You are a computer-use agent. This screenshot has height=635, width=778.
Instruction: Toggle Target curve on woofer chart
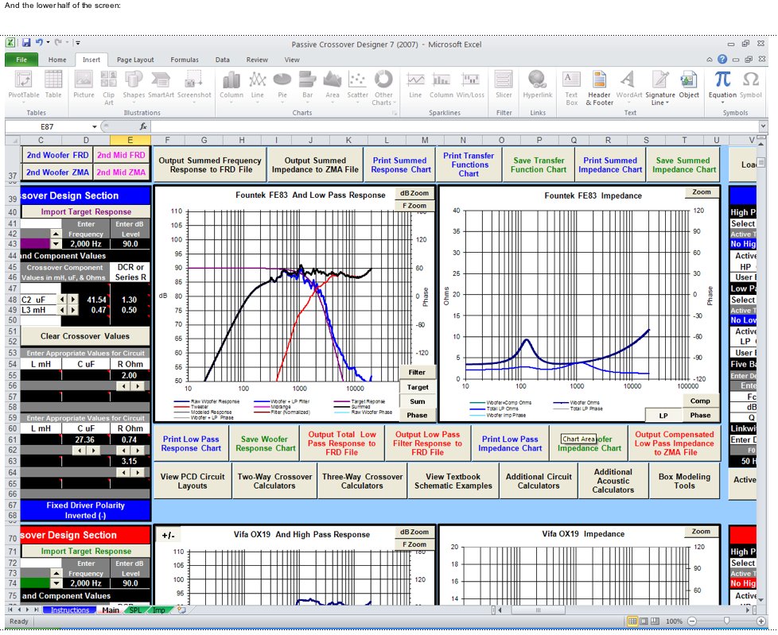coord(418,387)
